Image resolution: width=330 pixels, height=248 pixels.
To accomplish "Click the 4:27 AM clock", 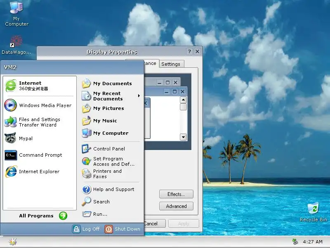I will coord(313,242).
